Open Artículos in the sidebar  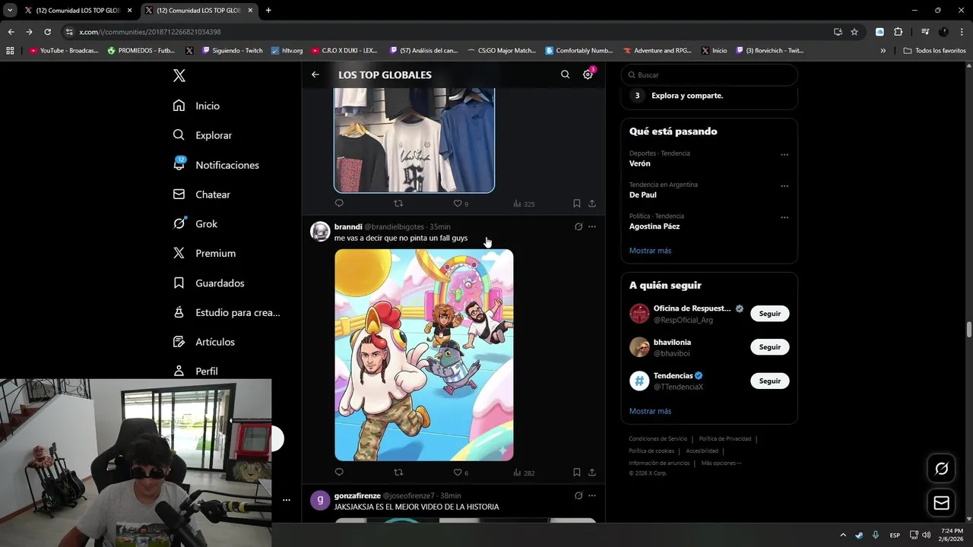204,342
